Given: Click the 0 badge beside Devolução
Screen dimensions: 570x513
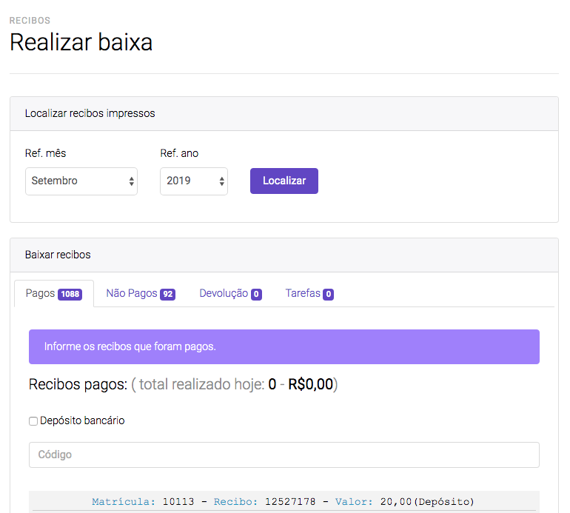Looking at the screenshot, I should coord(256,295).
